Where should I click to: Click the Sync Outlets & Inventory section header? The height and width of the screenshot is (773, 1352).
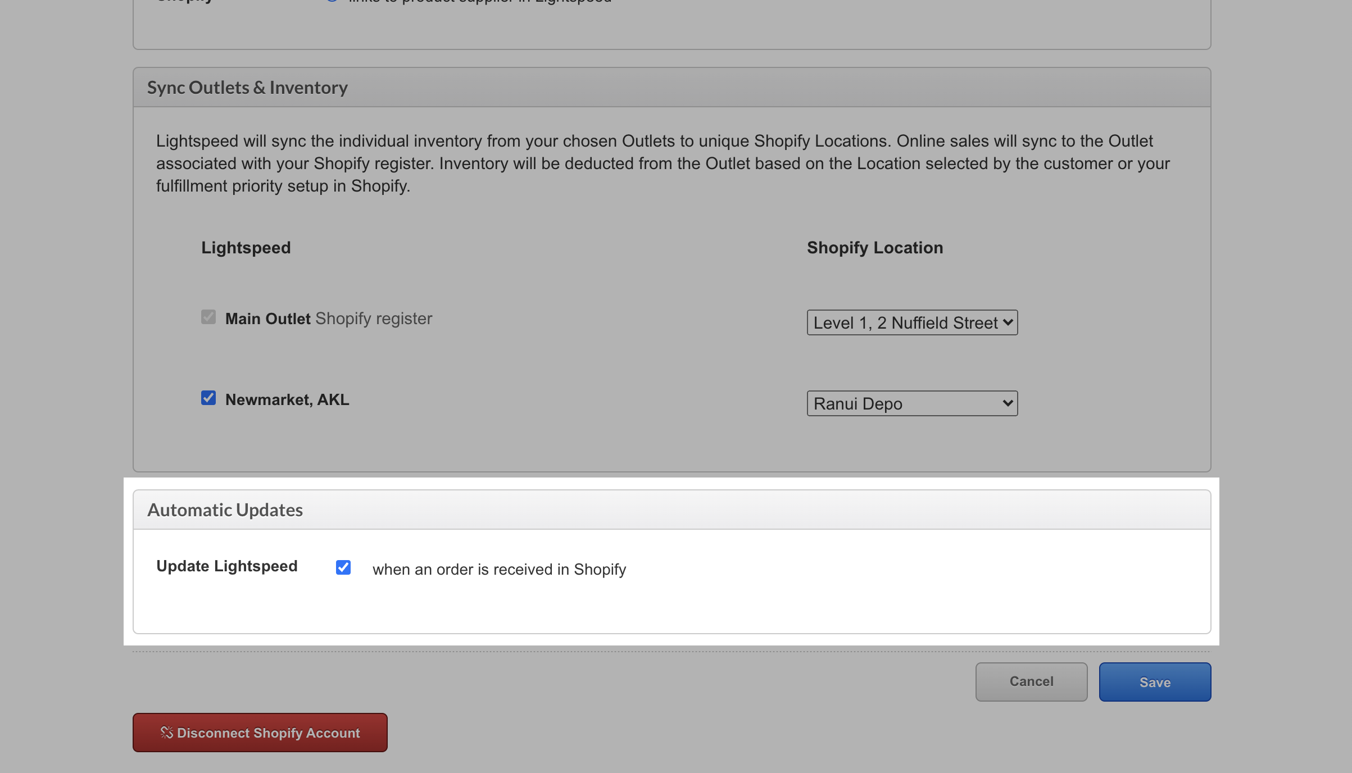click(248, 87)
